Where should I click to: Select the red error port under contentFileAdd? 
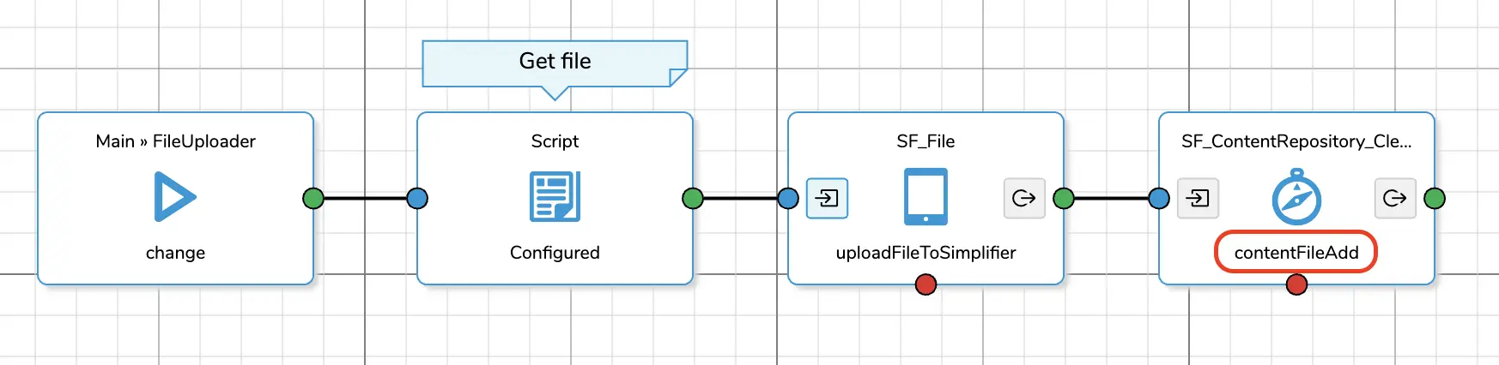click(x=1296, y=284)
